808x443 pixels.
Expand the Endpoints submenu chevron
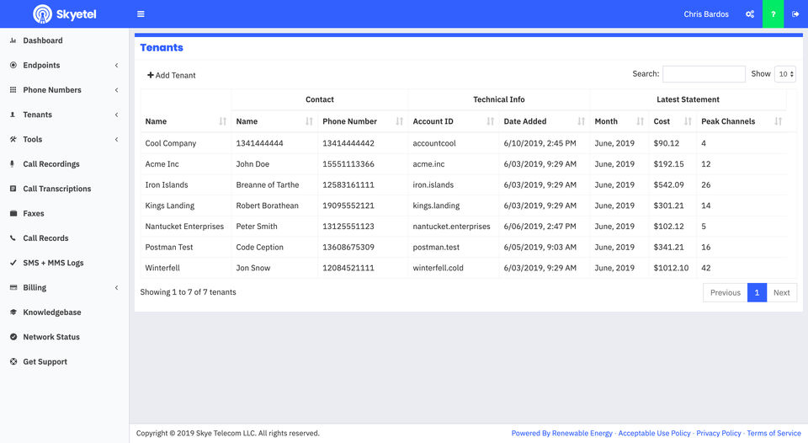click(116, 65)
